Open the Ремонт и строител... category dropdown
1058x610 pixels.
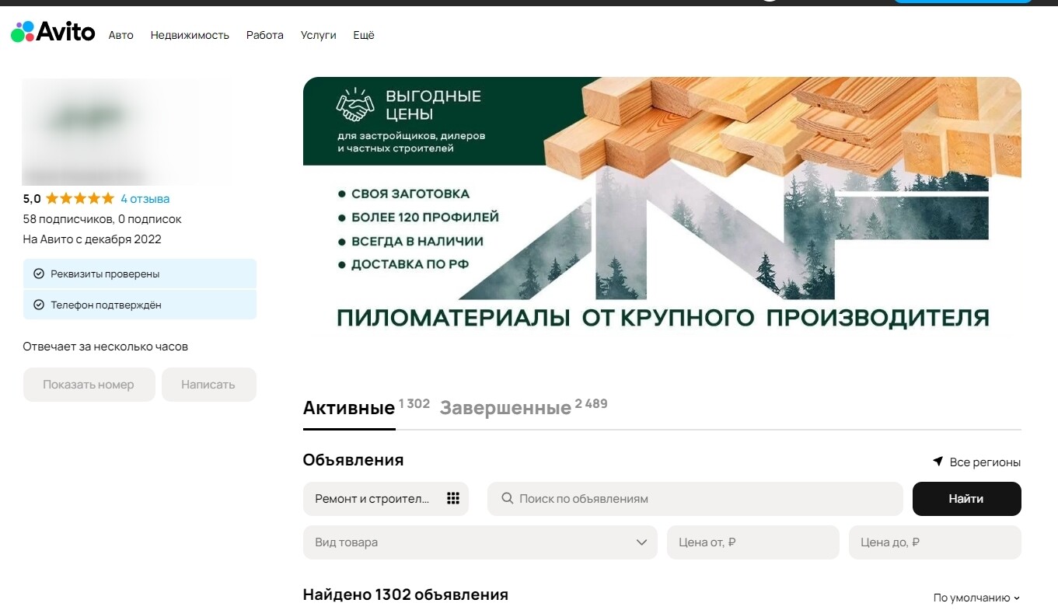[386, 499]
